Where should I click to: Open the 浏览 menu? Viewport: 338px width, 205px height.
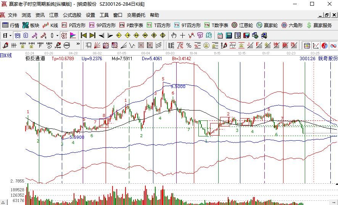(x=26, y=15)
